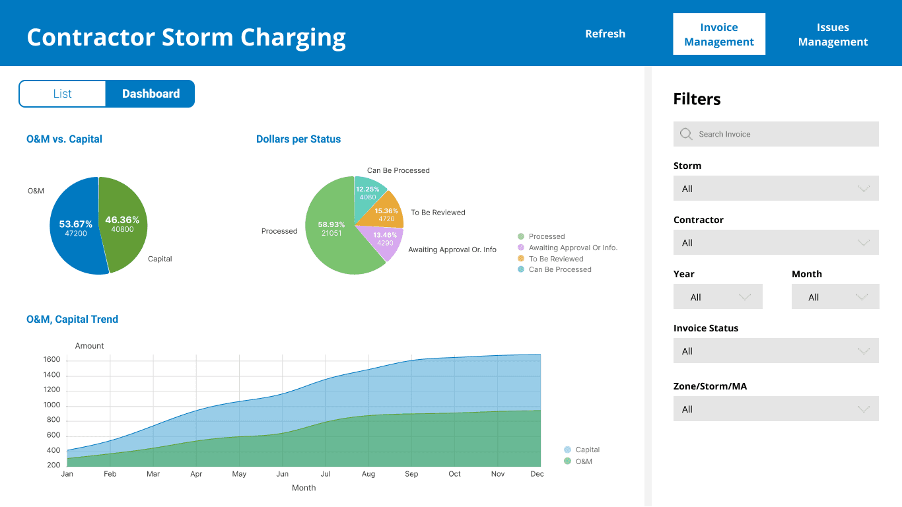Click the Zone/Storm/MA filter label
The image size is (902, 507).
[x=710, y=386]
